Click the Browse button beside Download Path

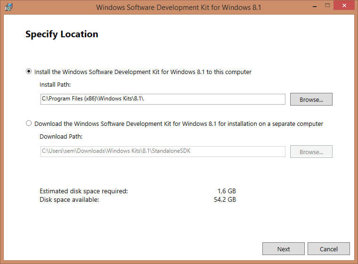pyautogui.click(x=311, y=151)
